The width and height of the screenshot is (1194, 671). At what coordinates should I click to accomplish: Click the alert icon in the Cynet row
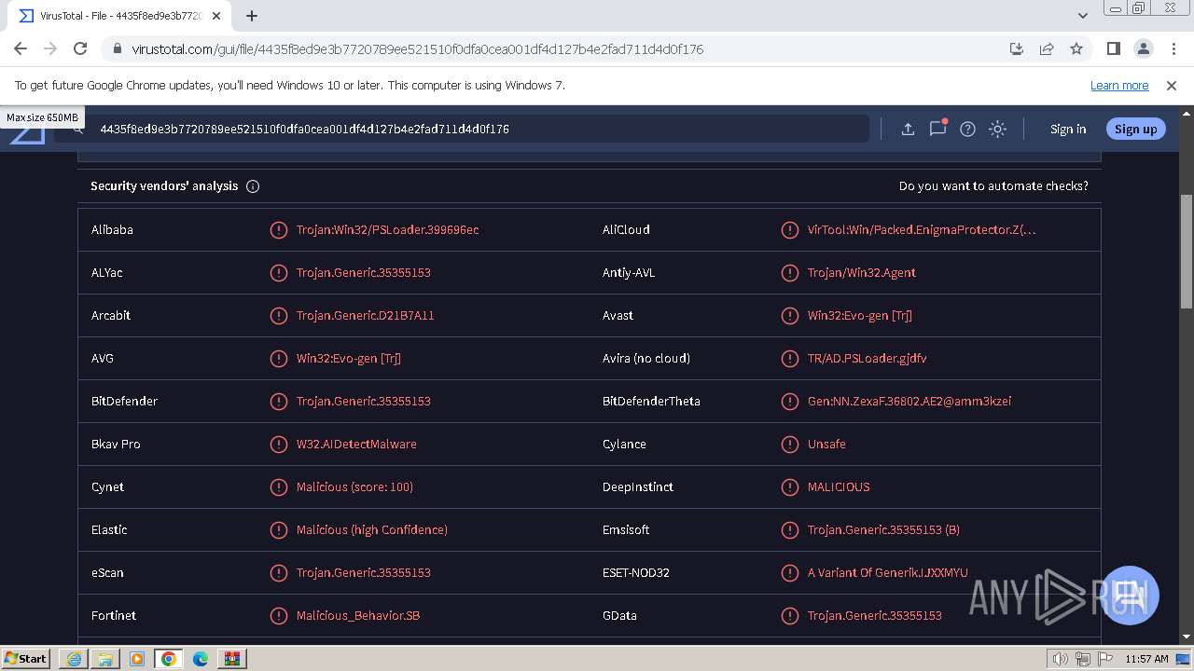[x=278, y=486]
